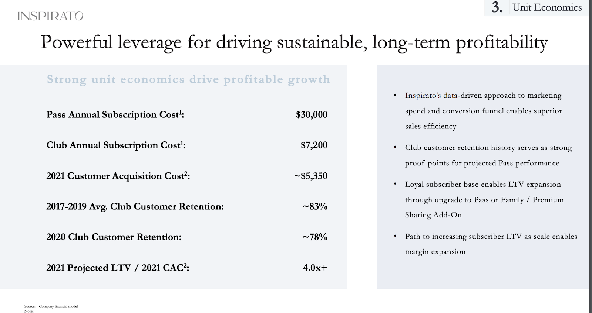This screenshot has height=313, width=592.
Task: Click the Club Annual Subscription Cost label
Action: (x=116, y=145)
